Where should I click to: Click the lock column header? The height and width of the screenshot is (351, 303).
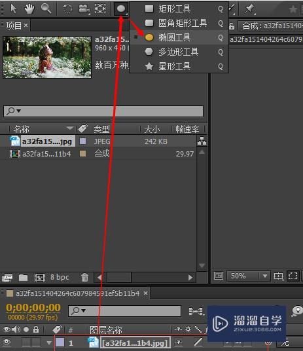[x=36, y=329]
